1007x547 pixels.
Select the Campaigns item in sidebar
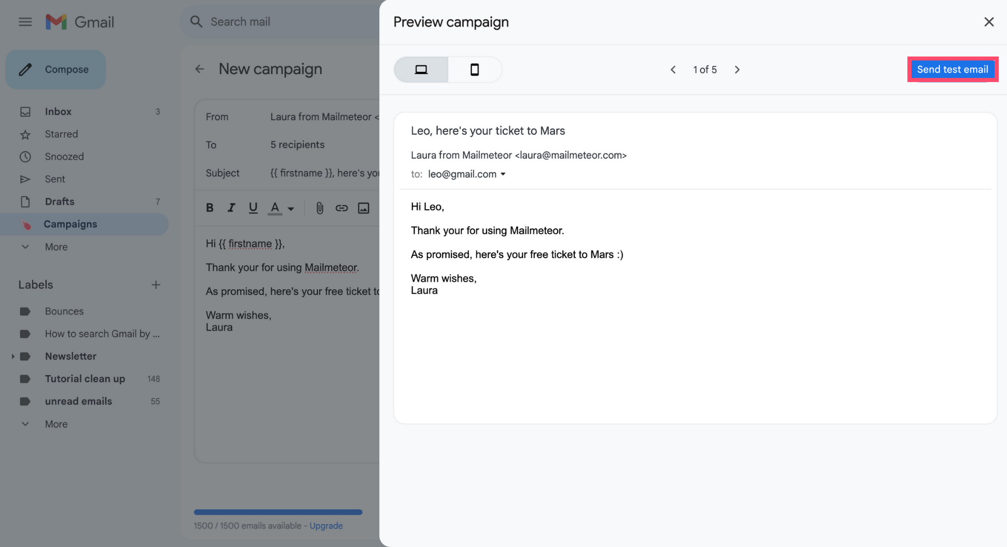point(85,224)
